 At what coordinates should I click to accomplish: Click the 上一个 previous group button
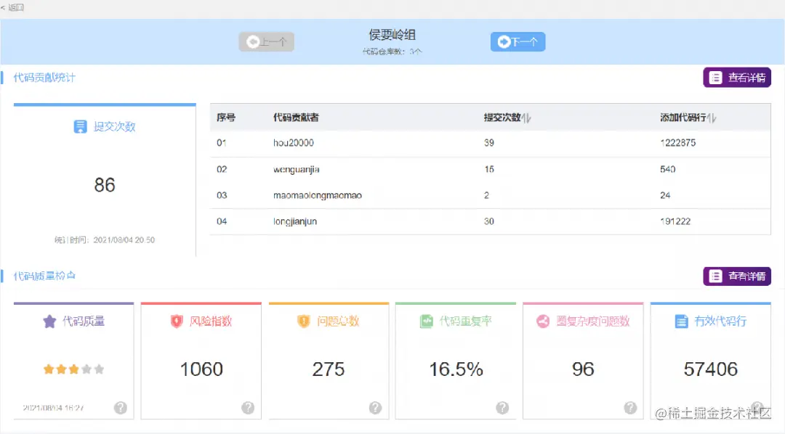(x=266, y=41)
